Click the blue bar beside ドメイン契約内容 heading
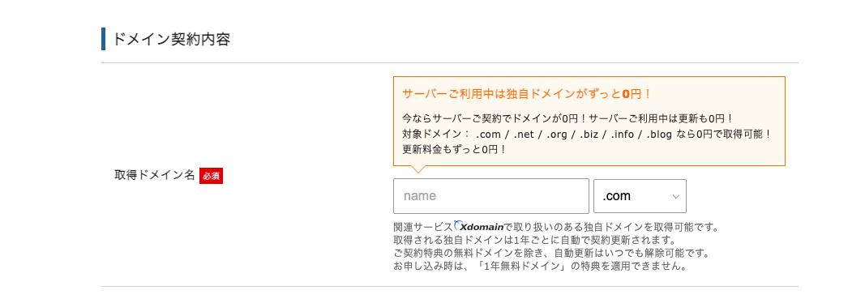 (x=103, y=39)
